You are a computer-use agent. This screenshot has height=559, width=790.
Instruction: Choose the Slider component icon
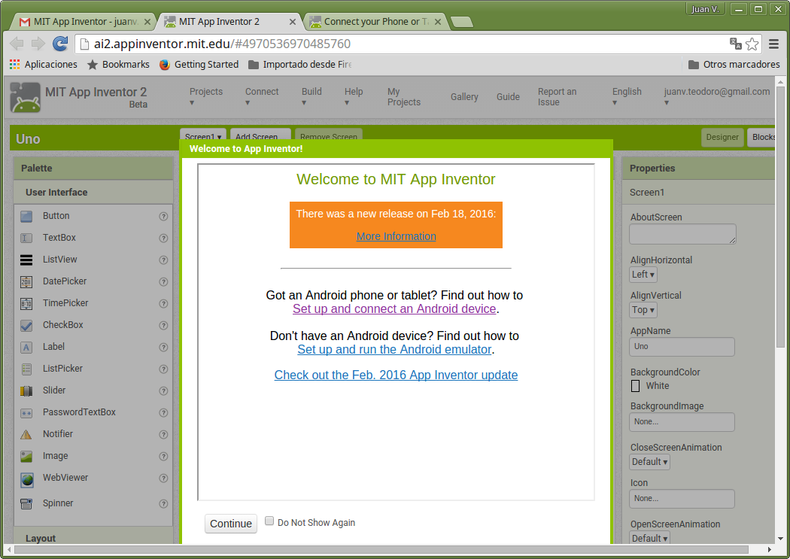(26, 390)
